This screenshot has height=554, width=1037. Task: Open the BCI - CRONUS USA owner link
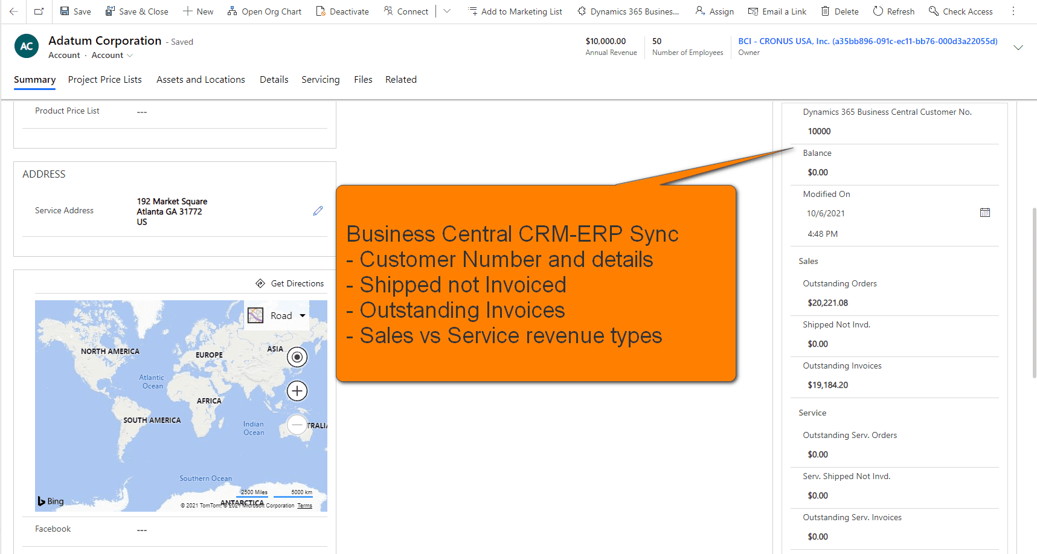point(867,42)
